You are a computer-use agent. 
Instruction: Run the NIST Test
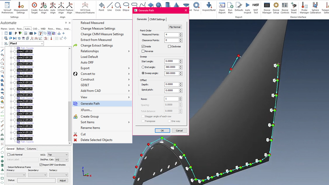(256, 8)
